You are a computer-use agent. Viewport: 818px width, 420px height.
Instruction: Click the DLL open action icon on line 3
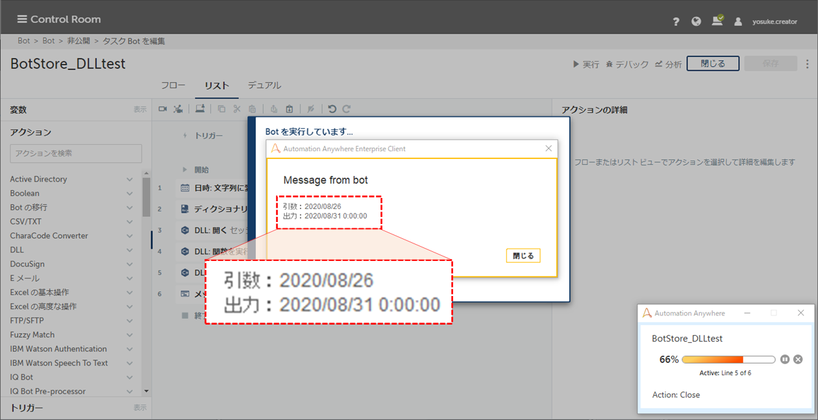coord(185,230)
